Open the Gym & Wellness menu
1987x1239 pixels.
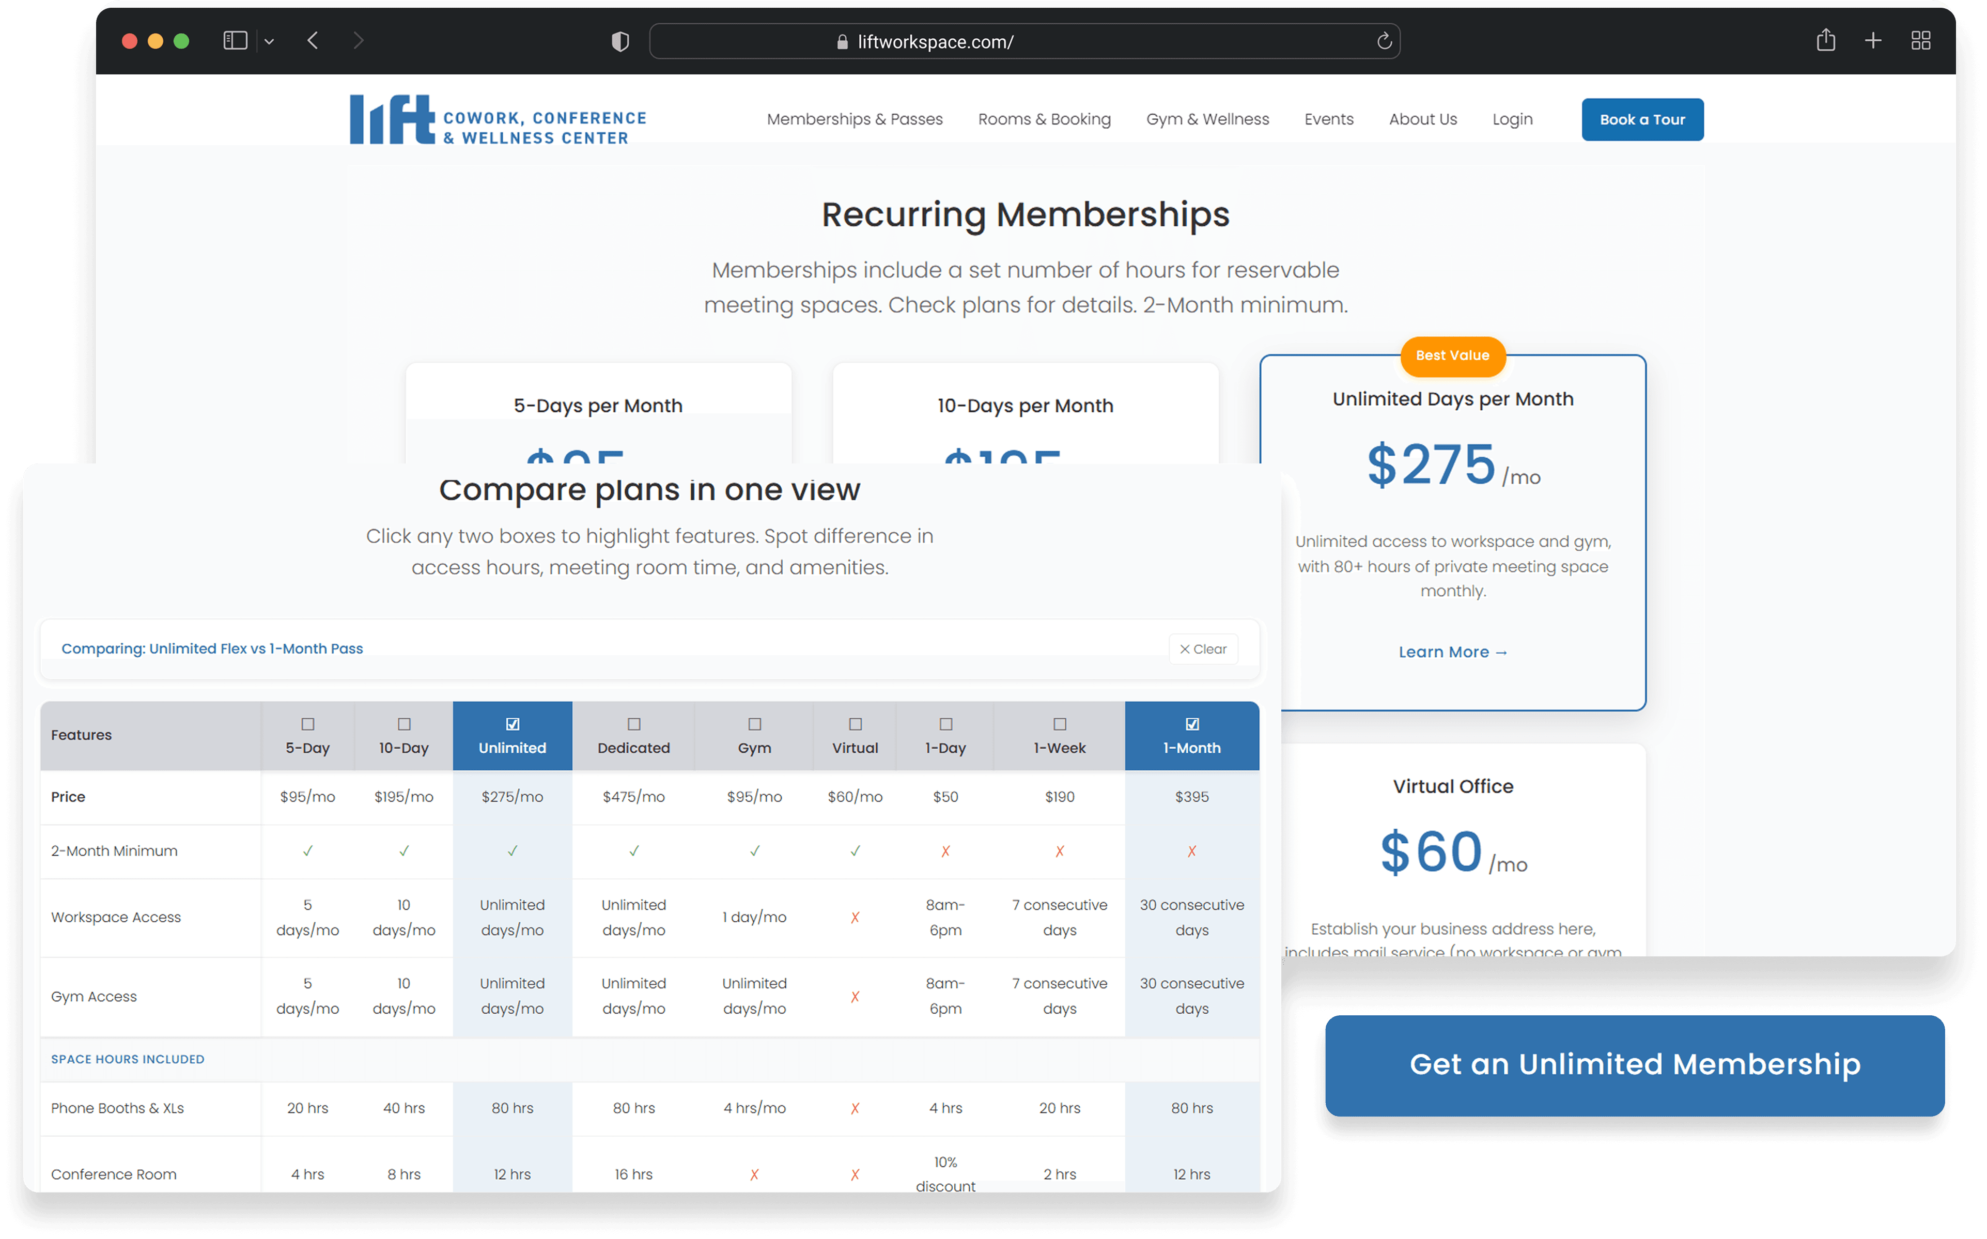click(x=1207, y=119)
